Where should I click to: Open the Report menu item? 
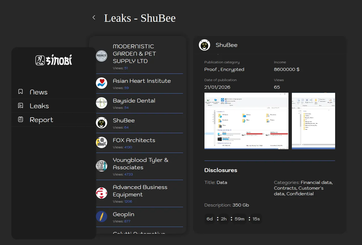41,120
